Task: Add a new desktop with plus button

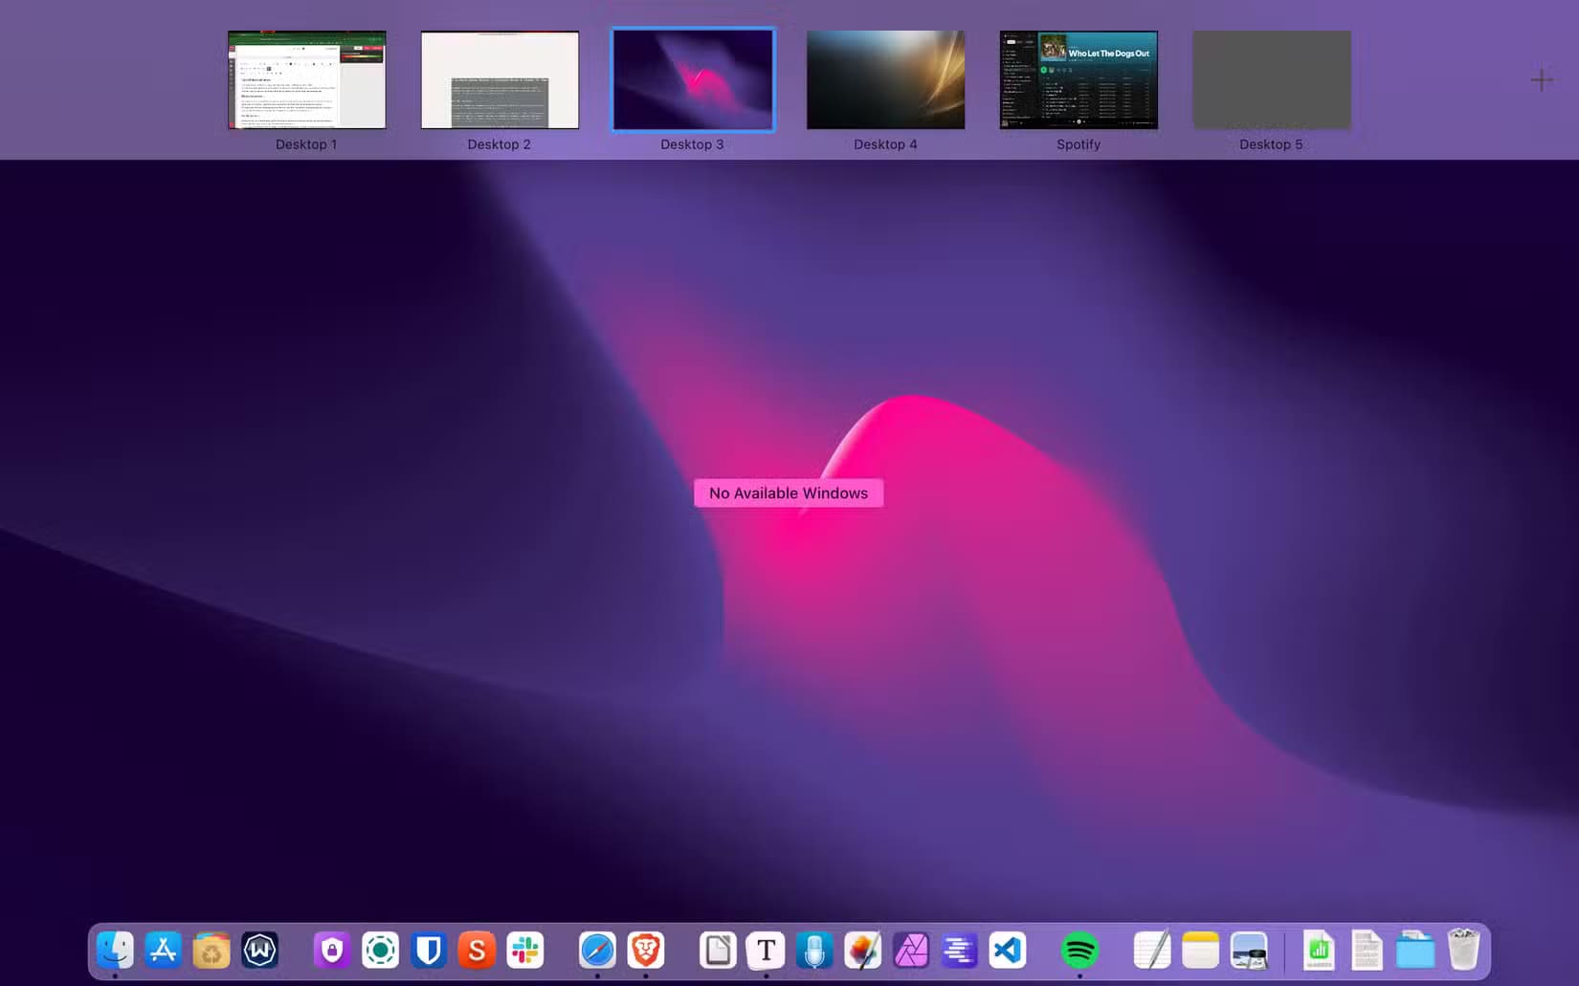Action: [1541, 80]
